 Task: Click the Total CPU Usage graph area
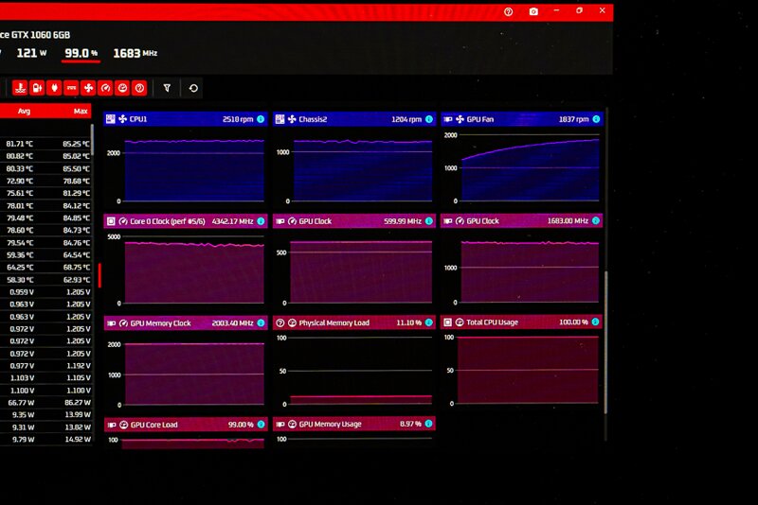coord(528,370)
